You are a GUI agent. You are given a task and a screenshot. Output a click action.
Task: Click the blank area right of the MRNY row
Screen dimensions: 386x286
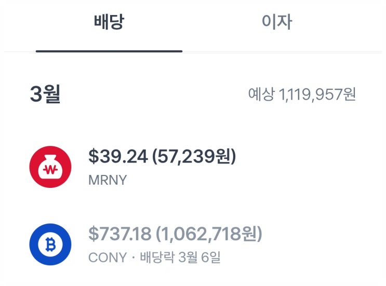(312, 167)
